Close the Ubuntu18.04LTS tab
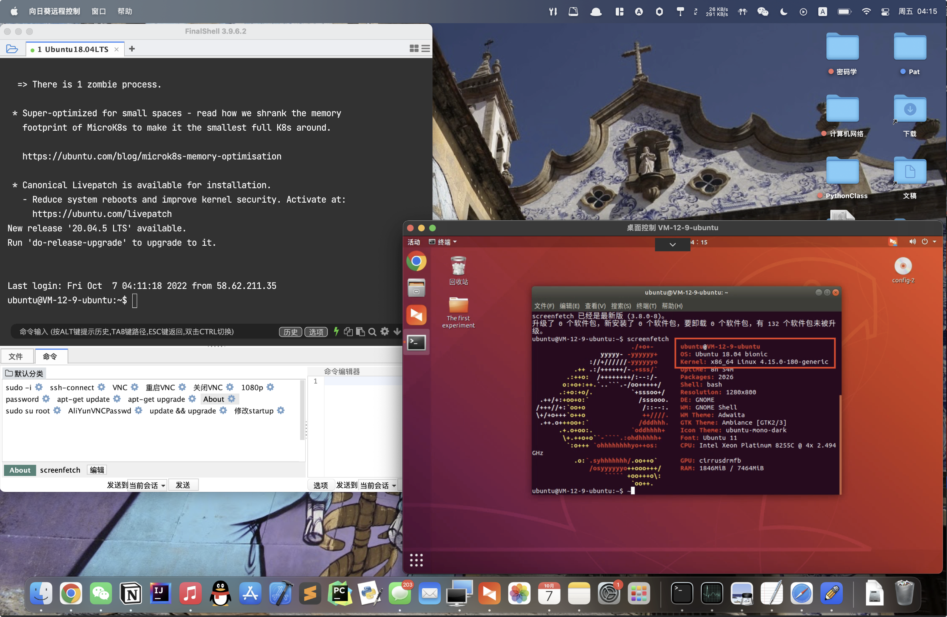This screenshot has height=617, width=947. click(x=117, y=49)
